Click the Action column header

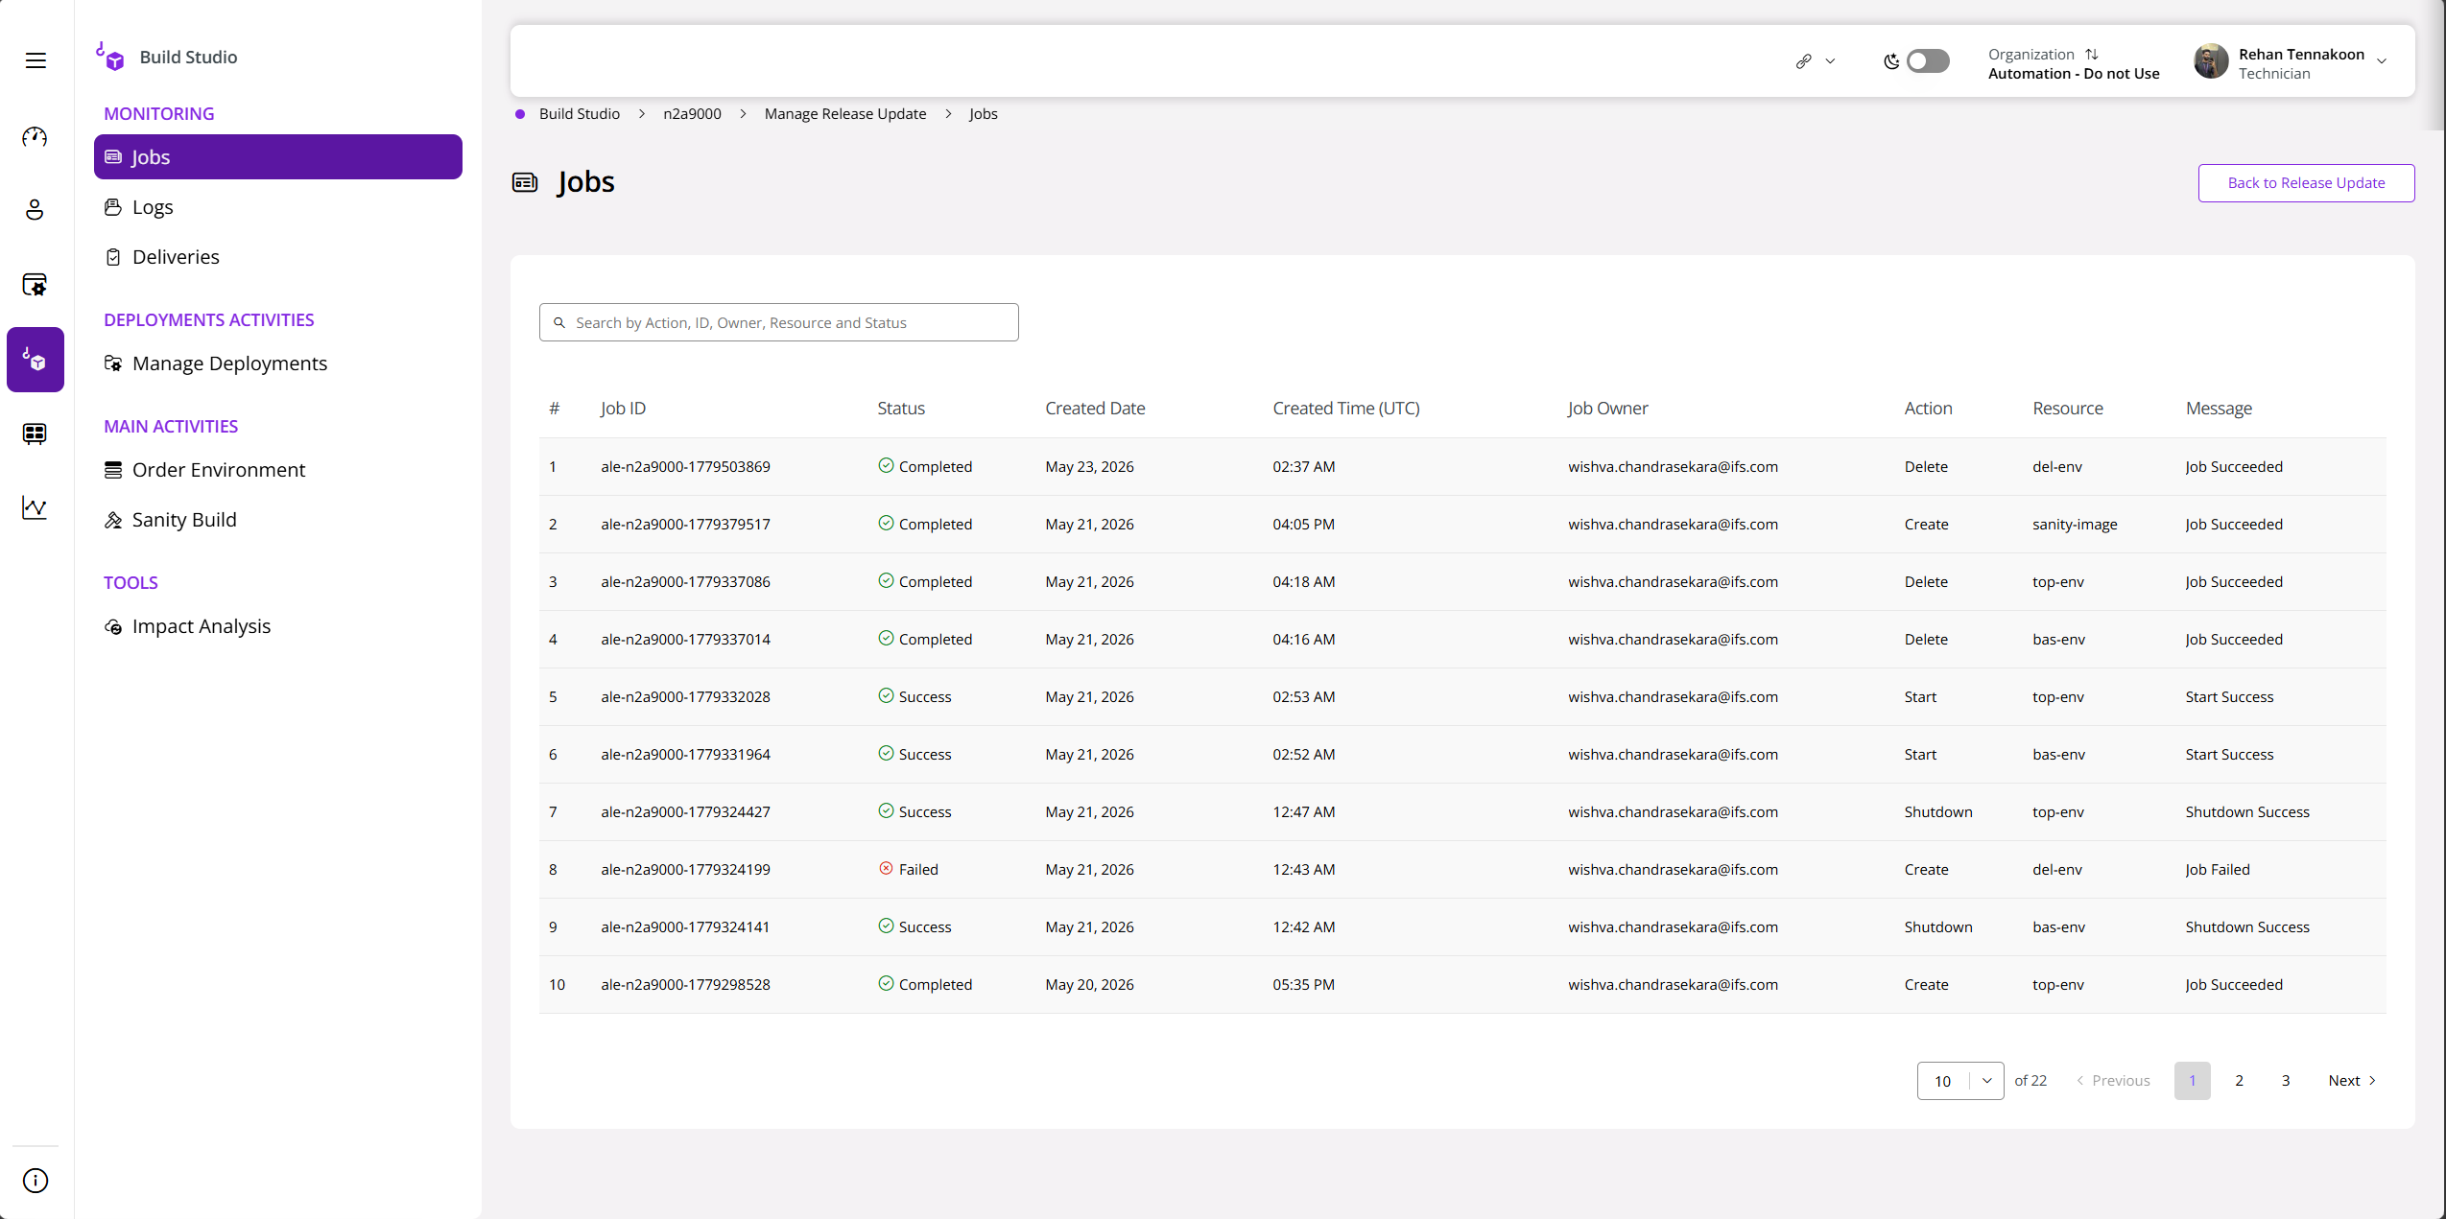[x=1928, y=409]
